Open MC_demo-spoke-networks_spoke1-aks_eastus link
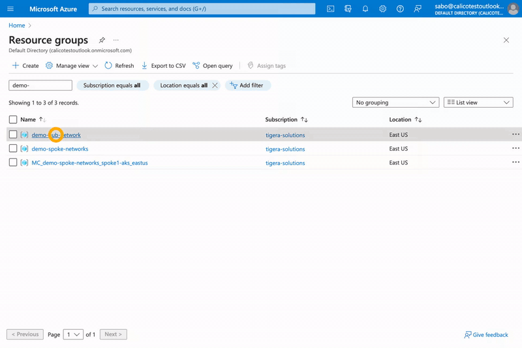522x348 pixels. (x=89, y=163)
